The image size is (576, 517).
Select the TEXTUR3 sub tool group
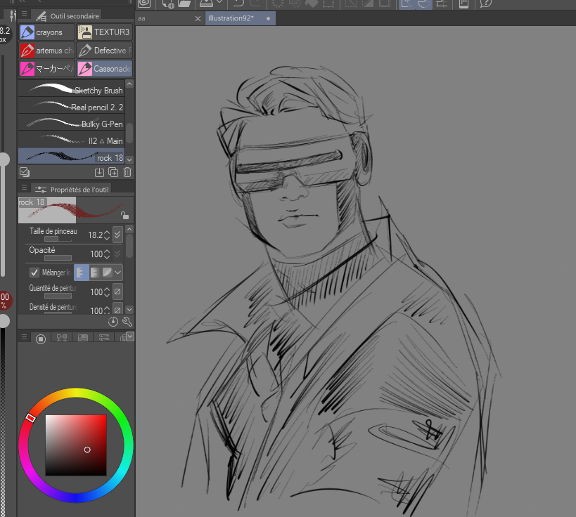104,32
